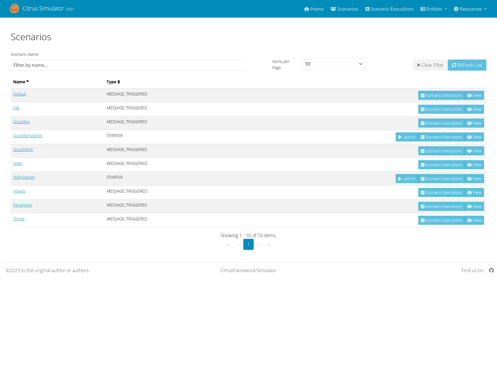
Task: Open Scenario Executions for the Fail row
Action: (x=441, y=109)
